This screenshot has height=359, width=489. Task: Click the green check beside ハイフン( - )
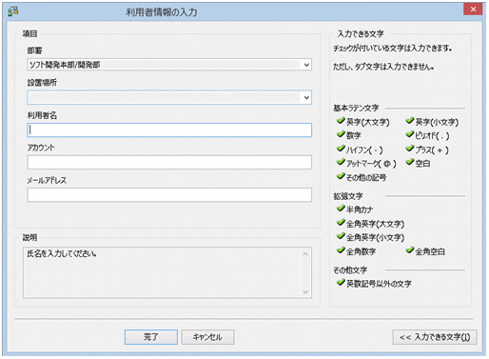[341, 149]
